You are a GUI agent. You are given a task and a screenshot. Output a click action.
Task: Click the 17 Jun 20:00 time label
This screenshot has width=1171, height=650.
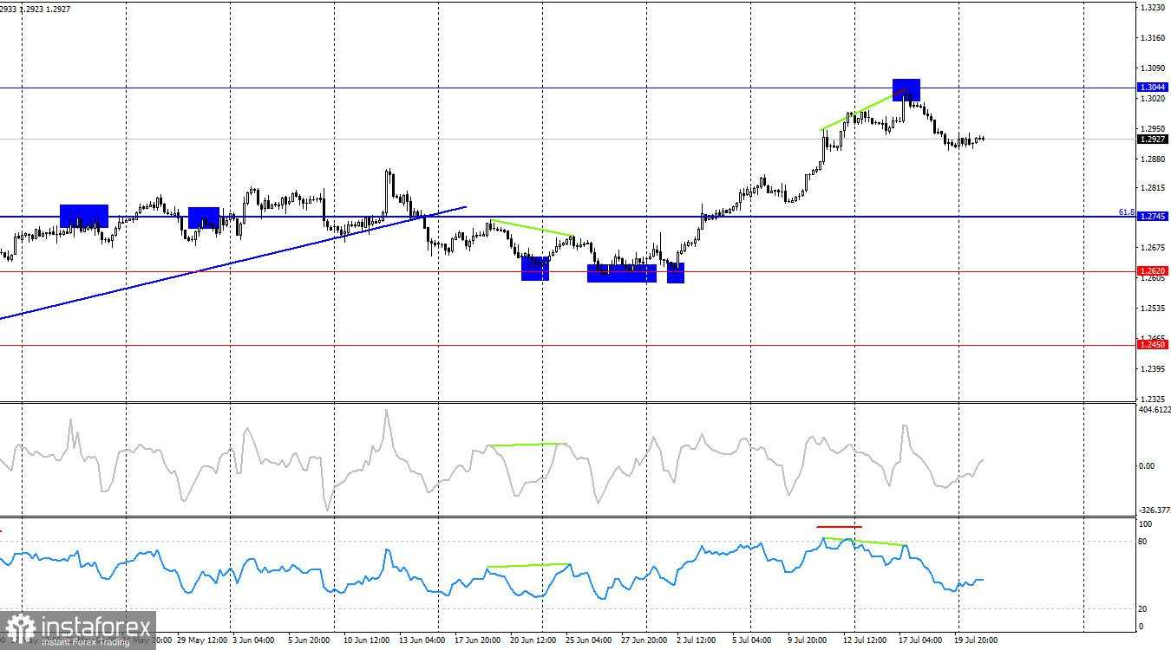tap(478, 640)
